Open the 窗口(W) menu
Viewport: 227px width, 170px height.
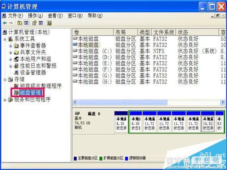click(75, 15)
